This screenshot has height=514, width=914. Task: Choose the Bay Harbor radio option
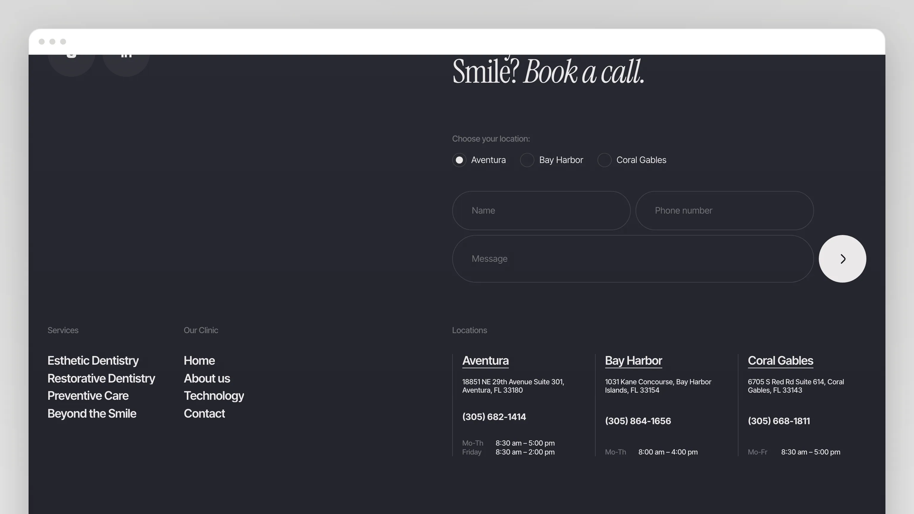click(x=527, y=160)
